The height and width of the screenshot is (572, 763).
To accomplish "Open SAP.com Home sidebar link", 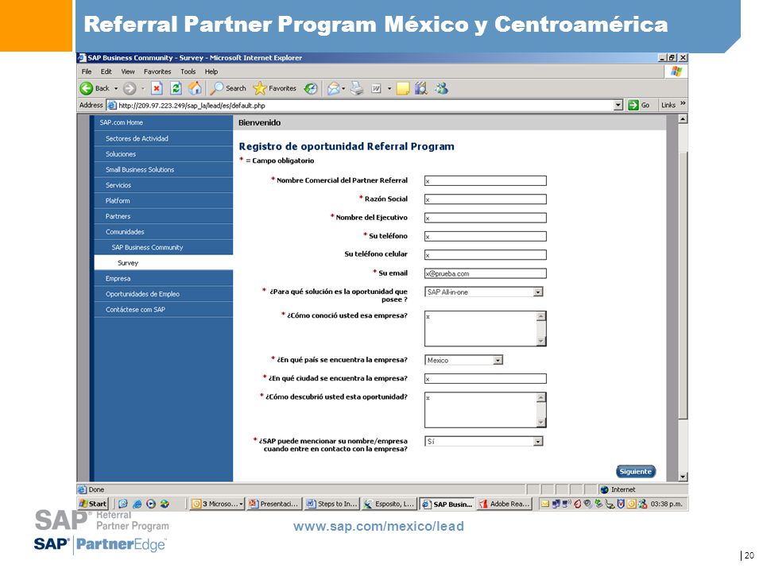I will pos(121,122).
